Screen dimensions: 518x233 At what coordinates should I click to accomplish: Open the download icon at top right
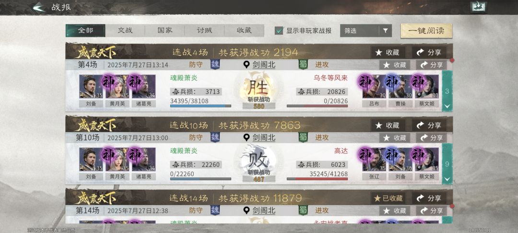(478, 7)
